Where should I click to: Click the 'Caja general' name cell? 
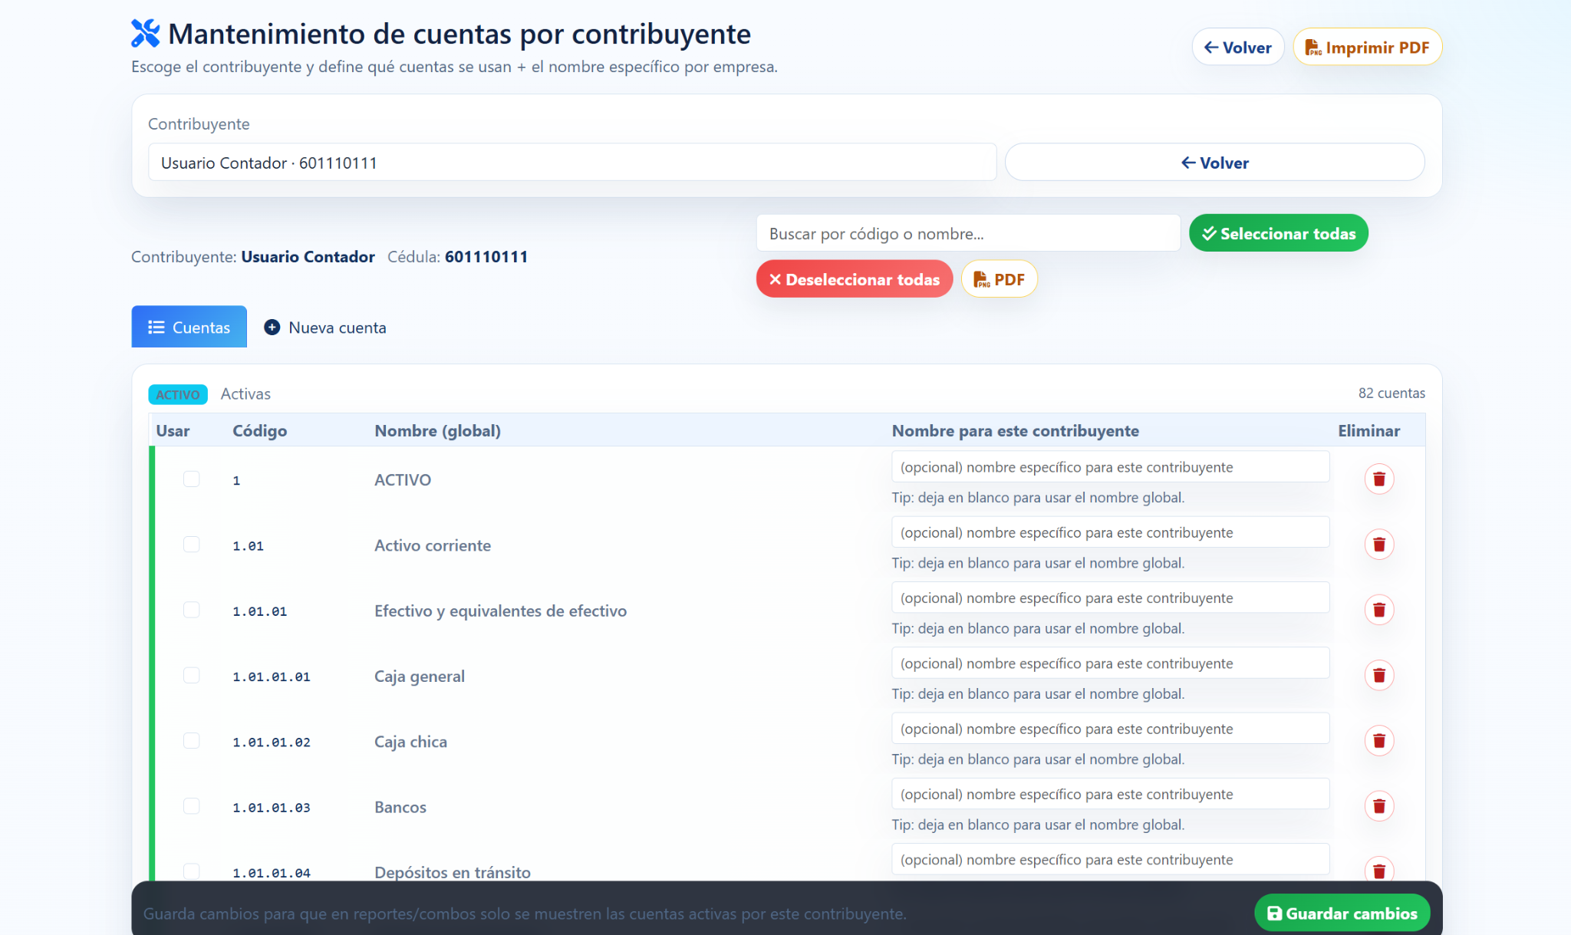(419, 676)
